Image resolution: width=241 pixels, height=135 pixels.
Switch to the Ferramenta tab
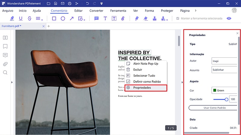(118, 11)
